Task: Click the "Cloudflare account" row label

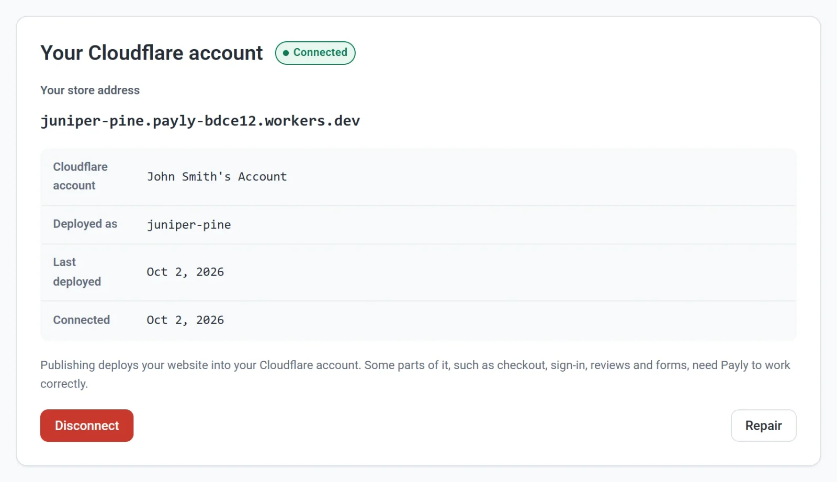Action: (x=80, y=176)
